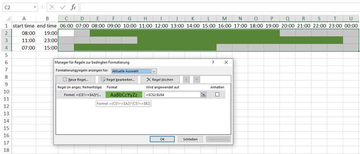The width and height of the screenshot is (360, 154).
Task: Click the Format column header in dialog
Action: pyautogui.click(x=125, y=87)
